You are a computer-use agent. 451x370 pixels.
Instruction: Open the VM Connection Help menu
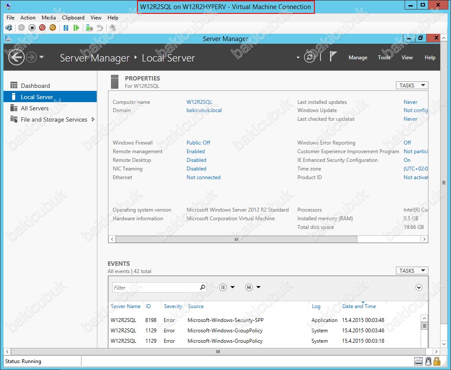point(113,18)
